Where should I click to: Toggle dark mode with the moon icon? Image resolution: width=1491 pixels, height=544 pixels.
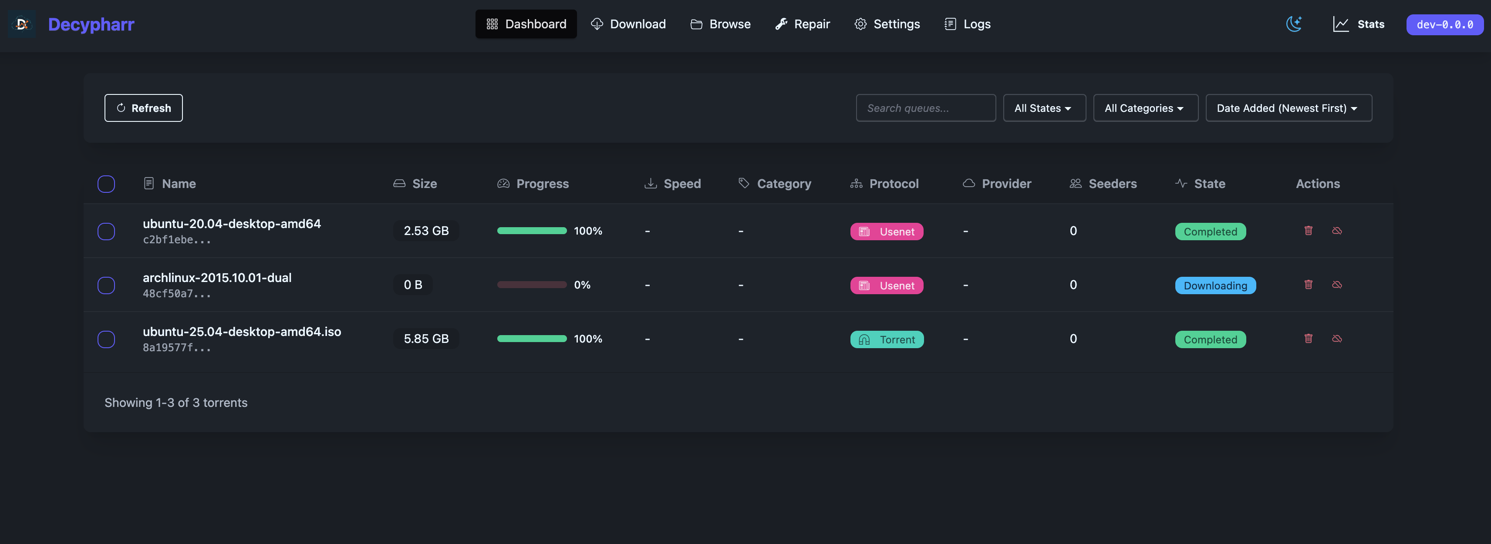pos(1294,24)
